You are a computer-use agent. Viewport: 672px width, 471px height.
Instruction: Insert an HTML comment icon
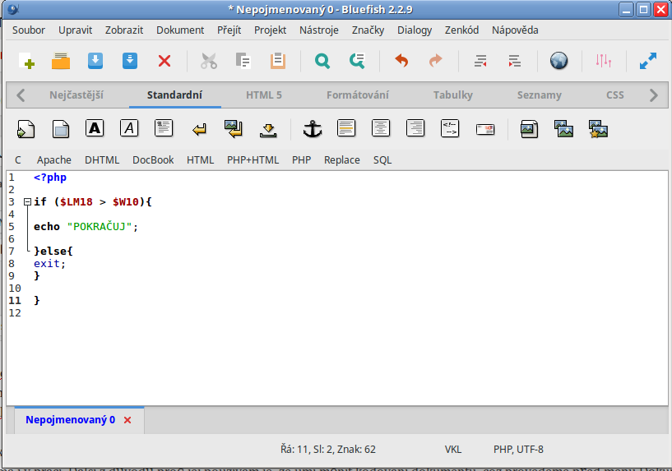[450, 128]
